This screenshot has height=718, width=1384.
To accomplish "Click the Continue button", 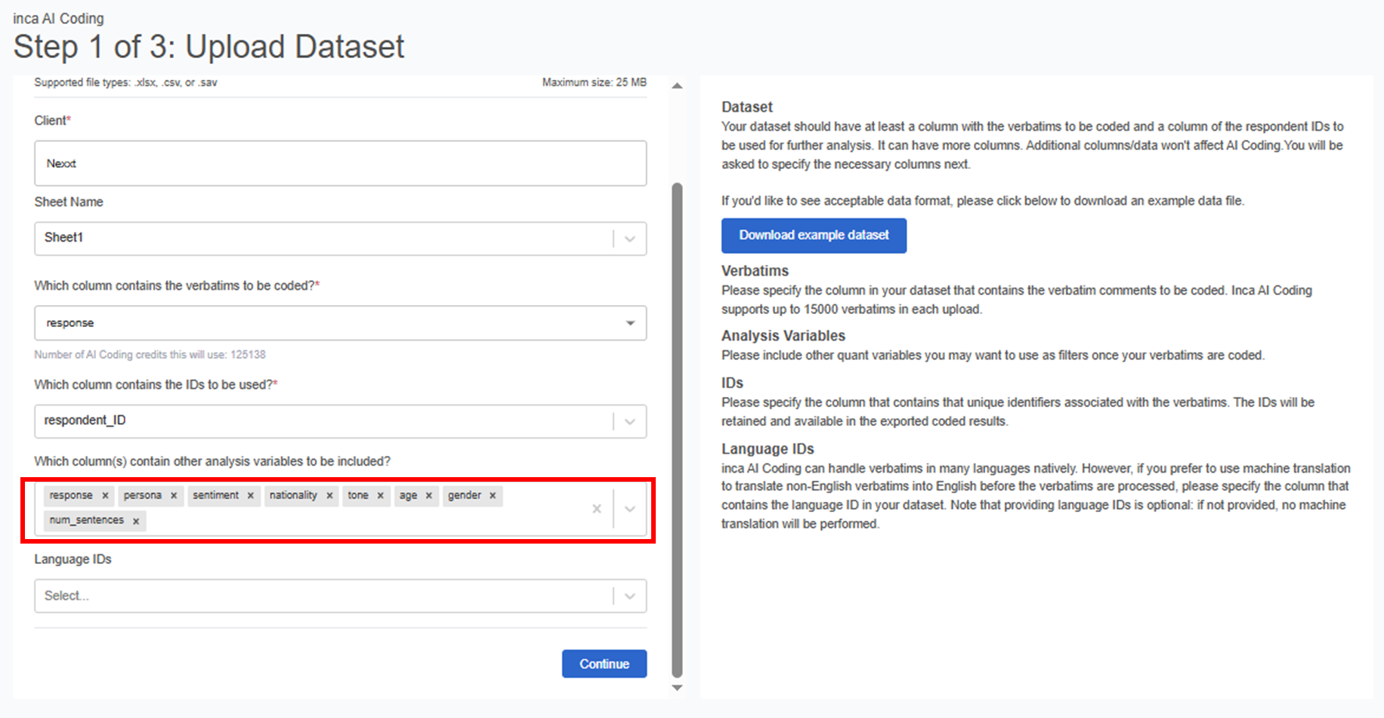I will (x=604, y=664).
